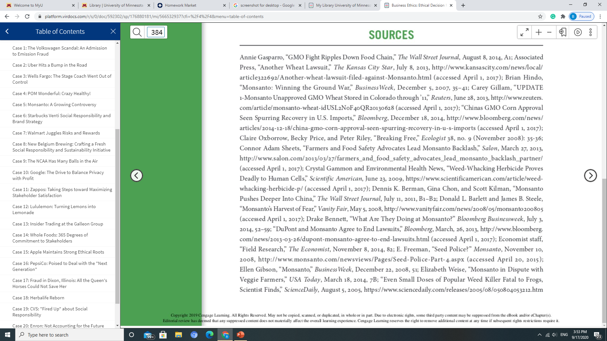
Task: Select Case 20: Enron entry
Action: [58, 326]
